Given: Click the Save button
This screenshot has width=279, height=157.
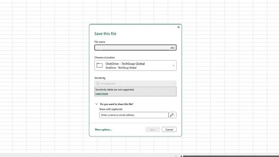Looking at the screenshot, I should point(153,130).
